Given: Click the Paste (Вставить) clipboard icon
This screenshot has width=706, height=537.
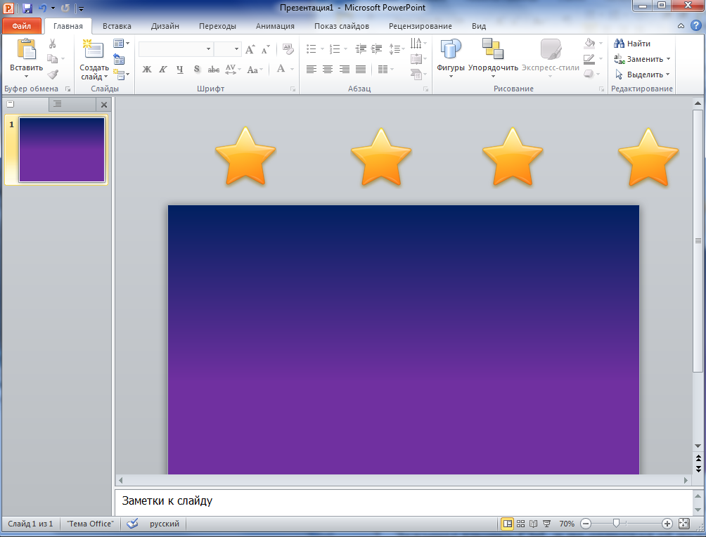Looking at the screenshot, I should coord(26,49).
